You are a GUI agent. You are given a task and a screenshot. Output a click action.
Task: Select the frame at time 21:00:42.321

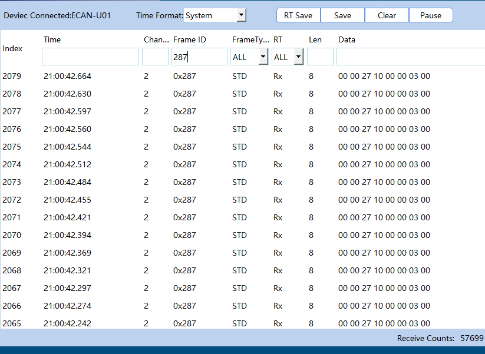click(x=67, y=270)
